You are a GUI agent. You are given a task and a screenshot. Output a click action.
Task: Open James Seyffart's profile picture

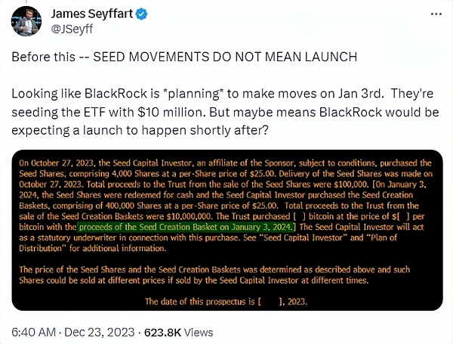pyautogui.click(x=26, y=21)
